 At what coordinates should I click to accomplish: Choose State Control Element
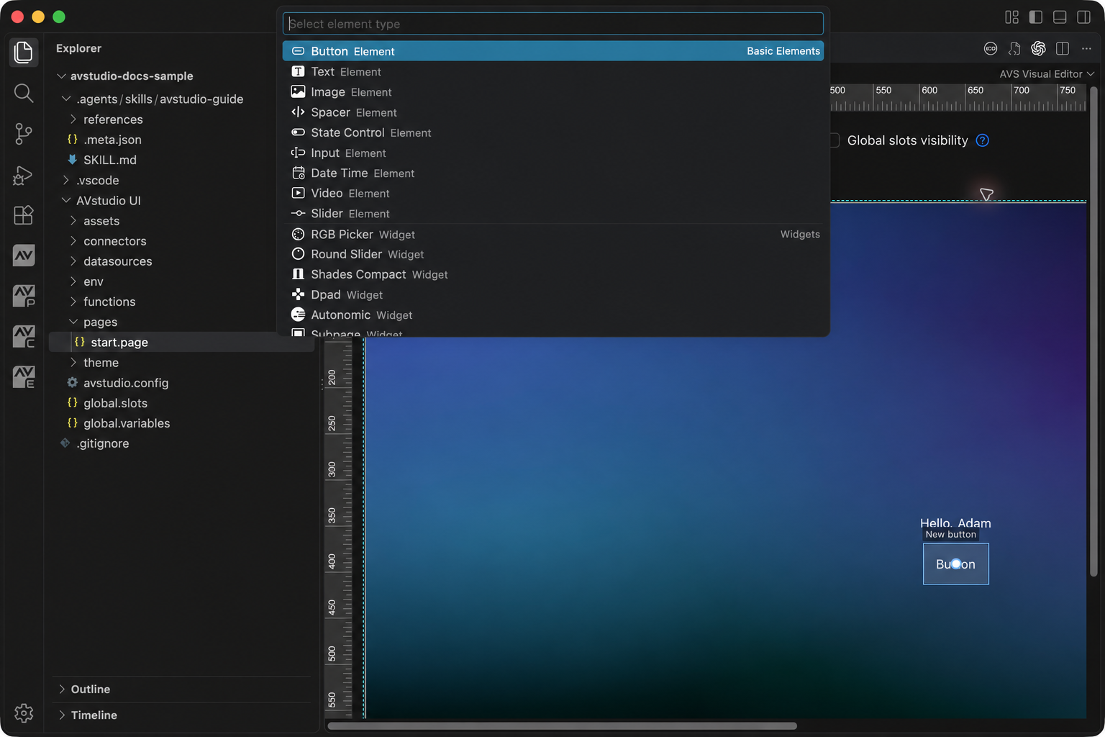click(x=552, y=132)
